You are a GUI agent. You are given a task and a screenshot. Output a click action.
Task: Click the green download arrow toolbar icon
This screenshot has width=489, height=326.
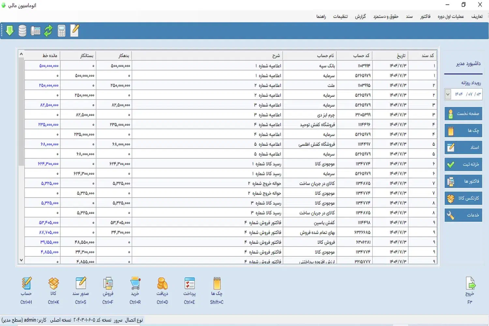click(10, 31)
